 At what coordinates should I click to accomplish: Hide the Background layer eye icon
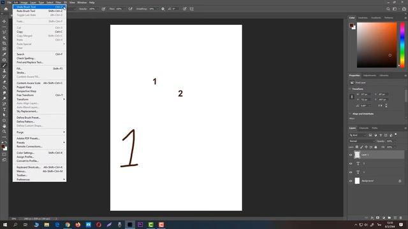[x=351, y=181]
